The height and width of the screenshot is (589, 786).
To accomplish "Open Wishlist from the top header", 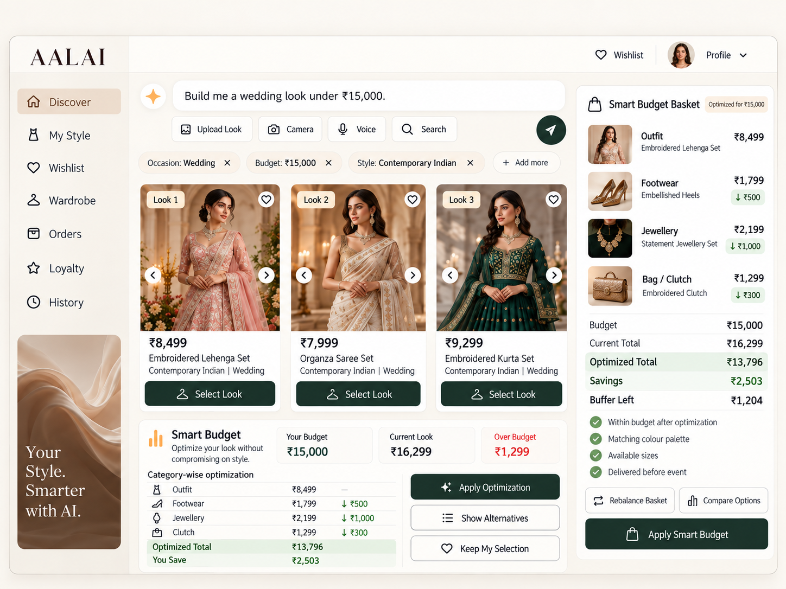I will pos(619,55).
